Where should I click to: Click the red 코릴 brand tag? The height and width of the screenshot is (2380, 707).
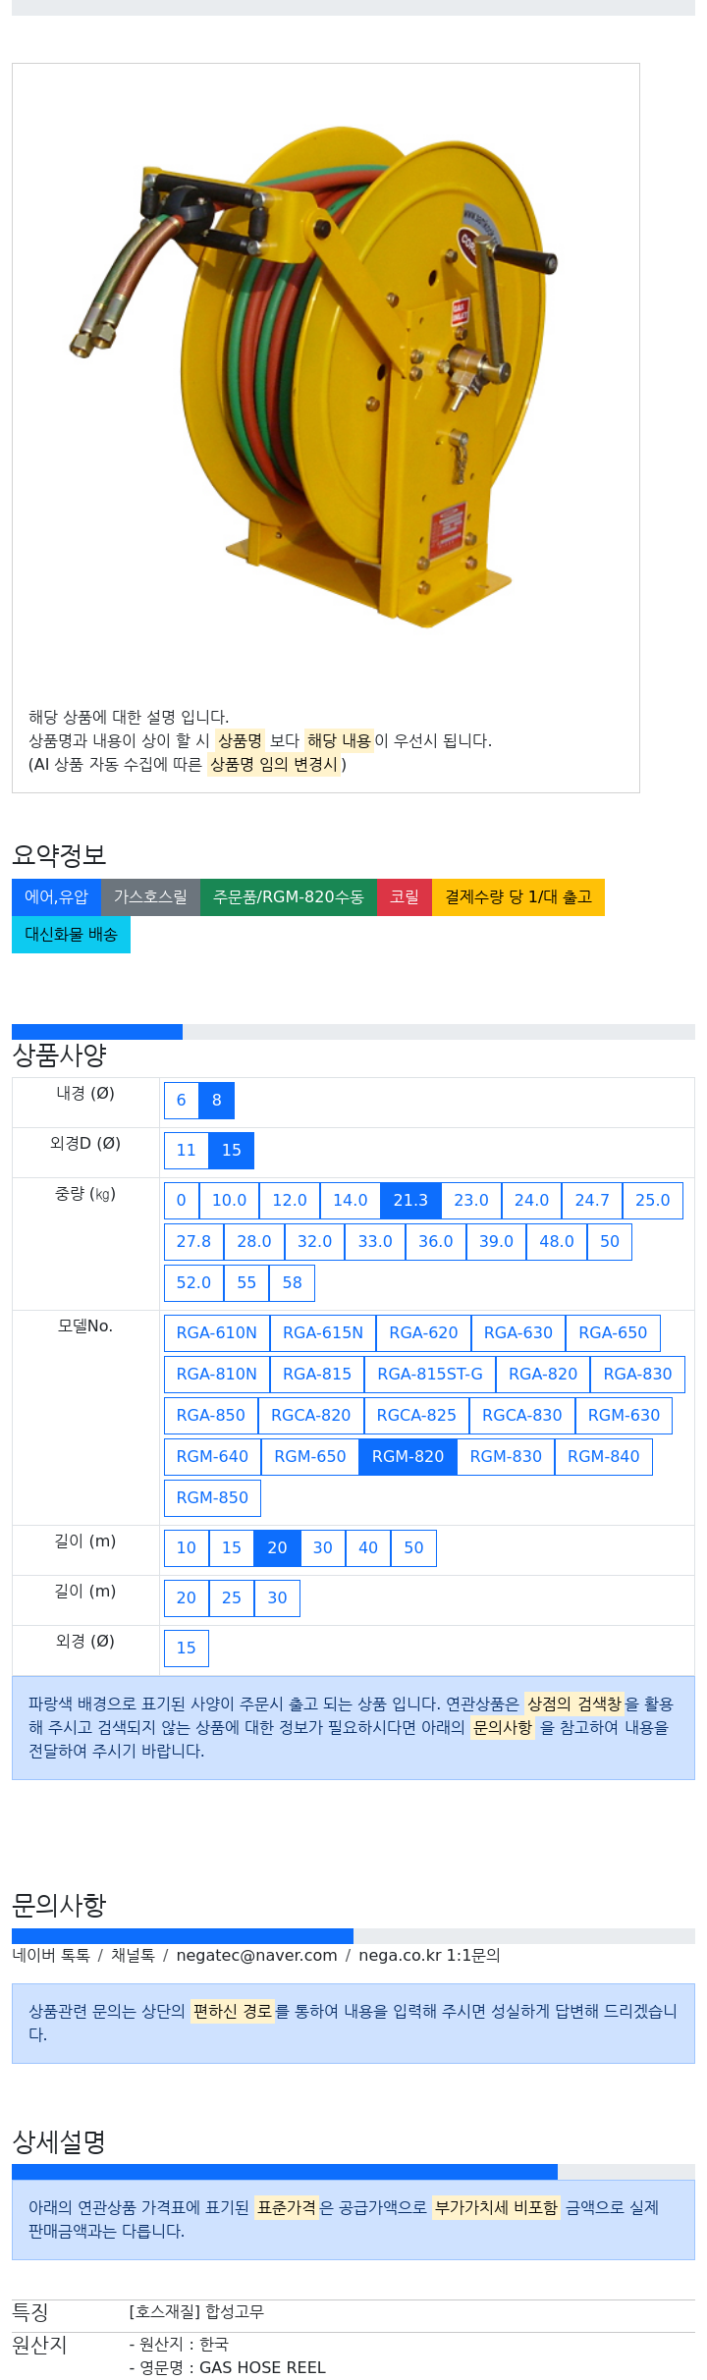coord(404,896)
